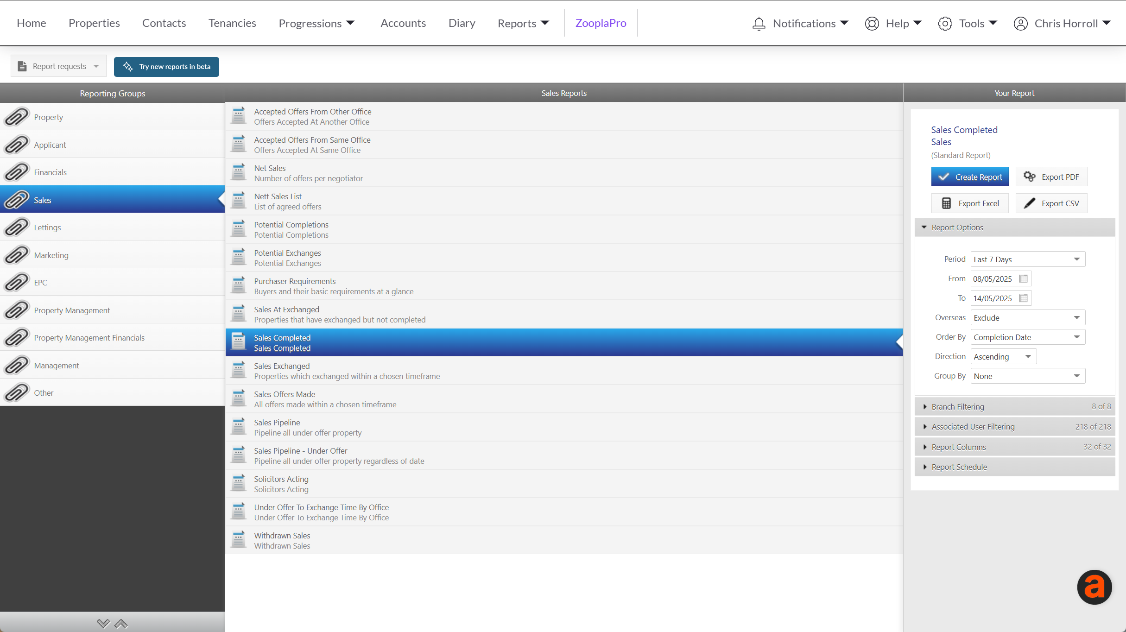Click the collapse-all double chevron up arrow

(121, 624)
